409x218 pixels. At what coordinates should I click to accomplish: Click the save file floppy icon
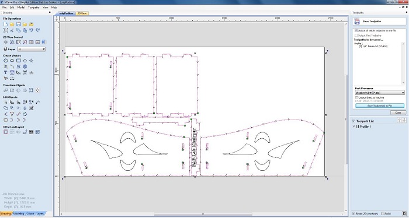18,24
